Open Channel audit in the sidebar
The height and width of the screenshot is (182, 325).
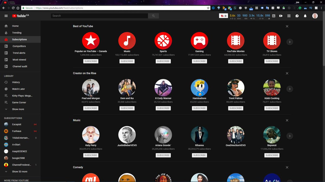(x=20, y=66)
